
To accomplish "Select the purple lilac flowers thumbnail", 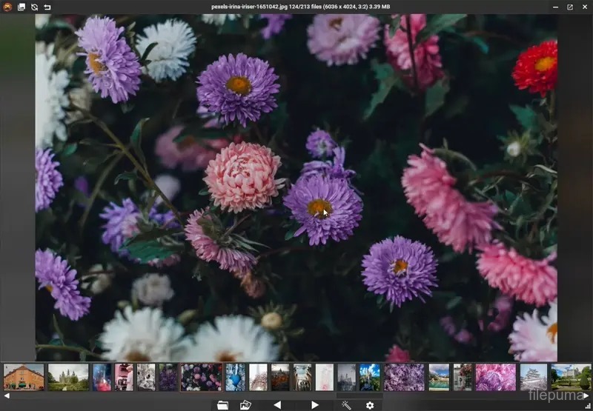I will (x=404, y=377).
